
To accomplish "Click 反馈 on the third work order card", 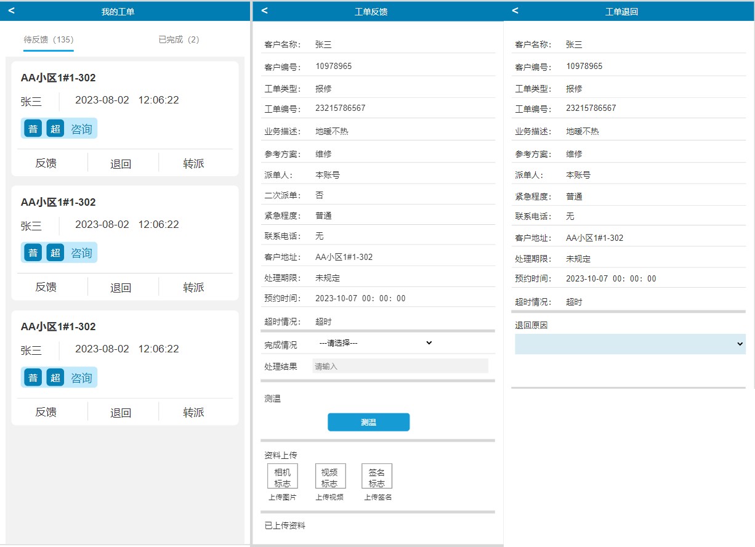I will [46, 412].
